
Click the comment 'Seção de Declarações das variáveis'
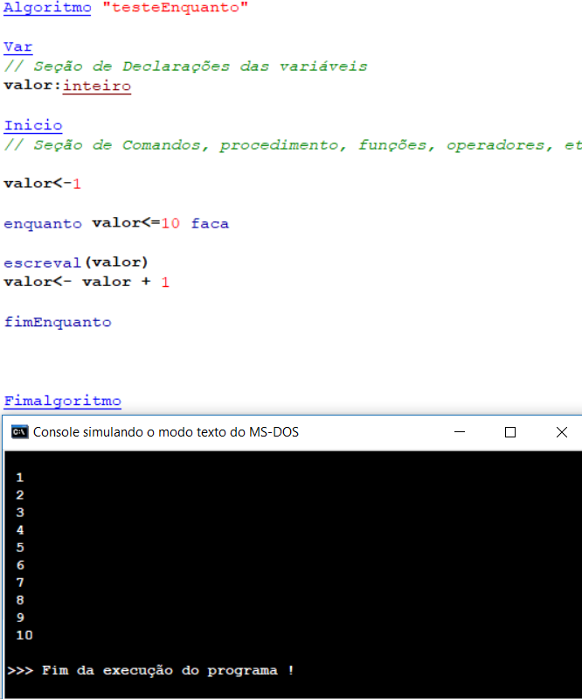click(200, 66)
